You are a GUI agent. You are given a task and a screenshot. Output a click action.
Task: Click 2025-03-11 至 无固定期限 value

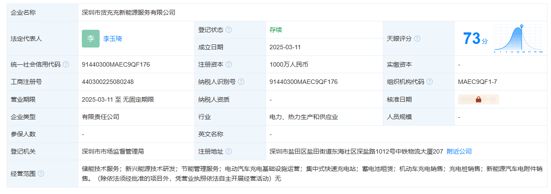pos(118,99)
